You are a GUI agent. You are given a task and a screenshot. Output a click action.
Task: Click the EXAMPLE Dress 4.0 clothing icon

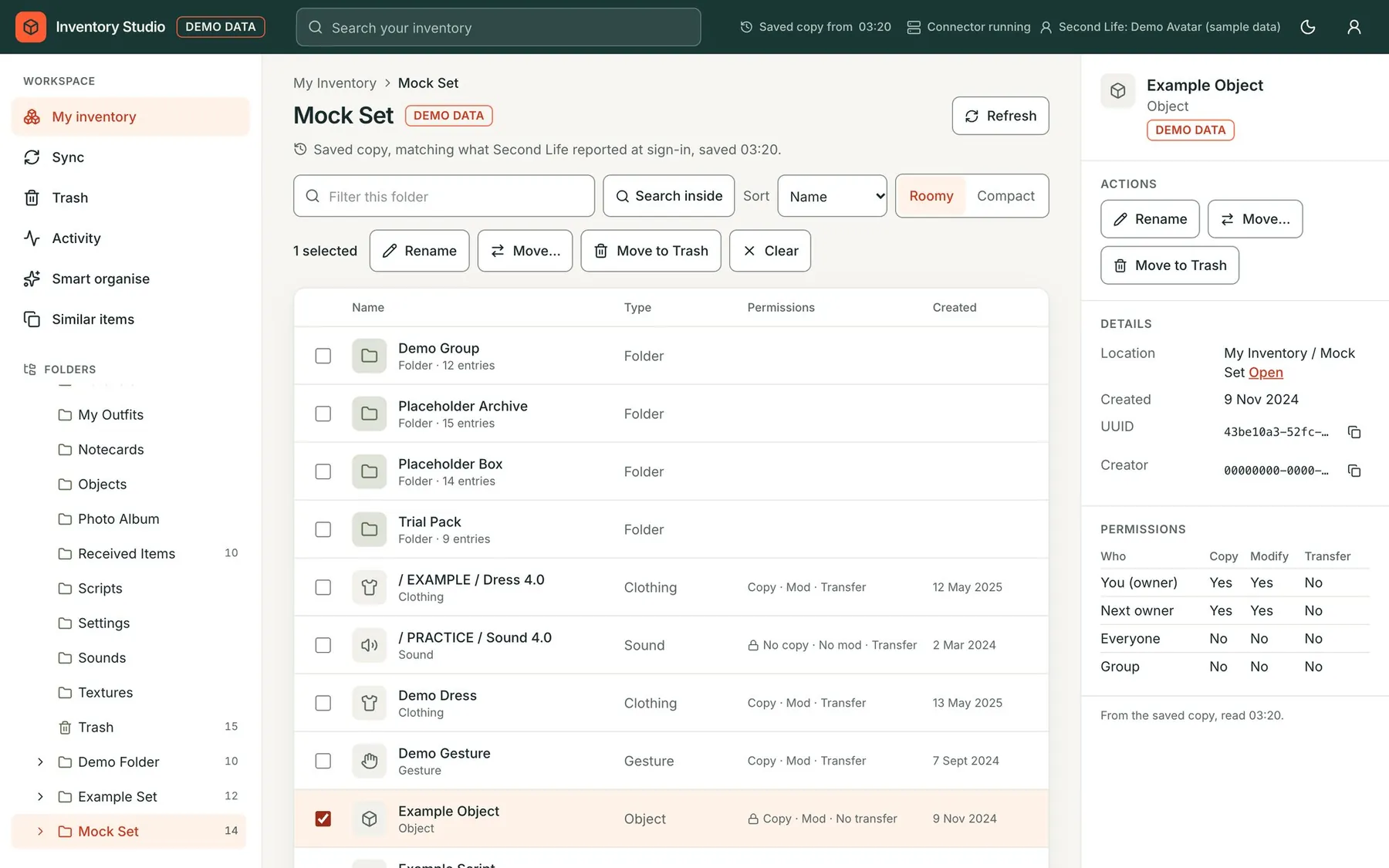click(x=370, y=587)
